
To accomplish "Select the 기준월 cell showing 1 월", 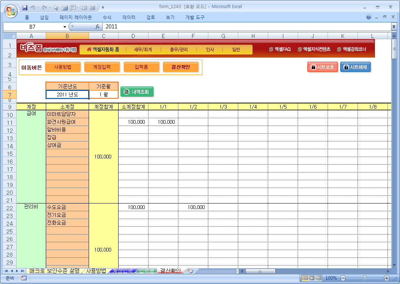I will coord(103,95).
